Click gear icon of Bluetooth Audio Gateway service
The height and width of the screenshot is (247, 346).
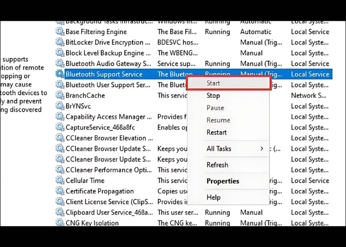pos(60,64)
